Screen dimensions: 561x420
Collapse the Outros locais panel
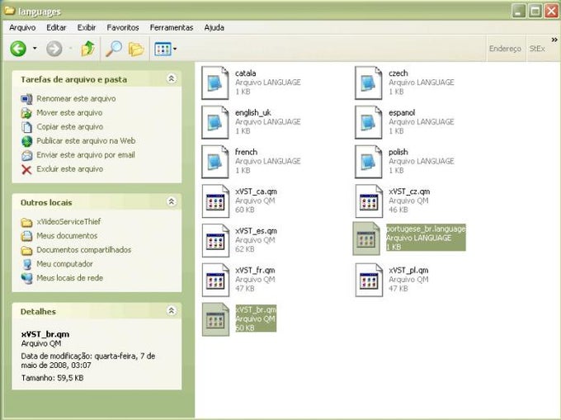[172, 202]
